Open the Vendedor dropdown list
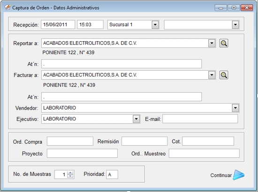This screenshot has height=192, width=258. coord(235,108)
